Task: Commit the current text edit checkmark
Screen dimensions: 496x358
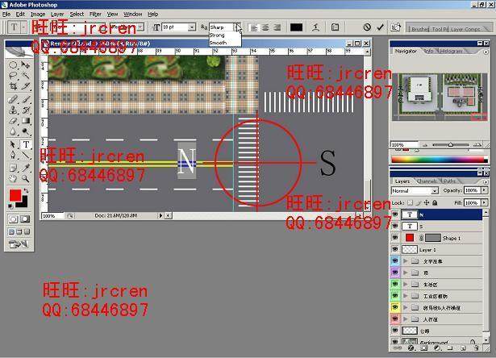Action: click(x=380, y=27)
